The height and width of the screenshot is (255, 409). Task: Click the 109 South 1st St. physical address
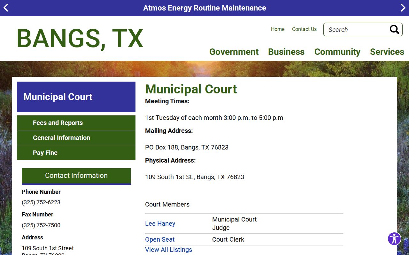195,177
